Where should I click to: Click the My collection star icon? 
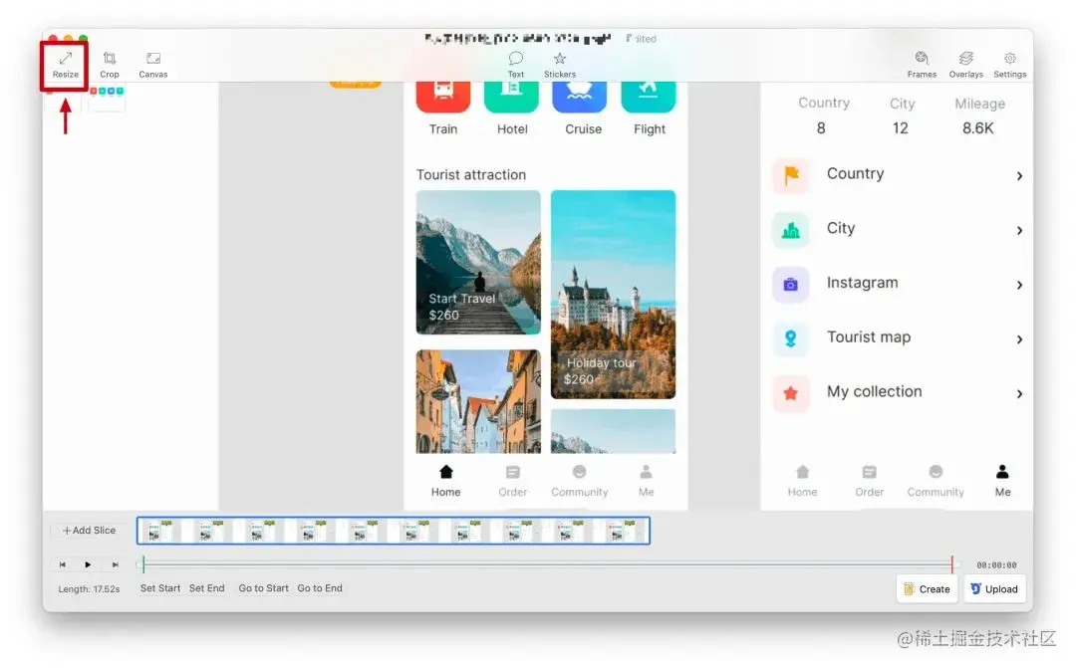[791, 393]
